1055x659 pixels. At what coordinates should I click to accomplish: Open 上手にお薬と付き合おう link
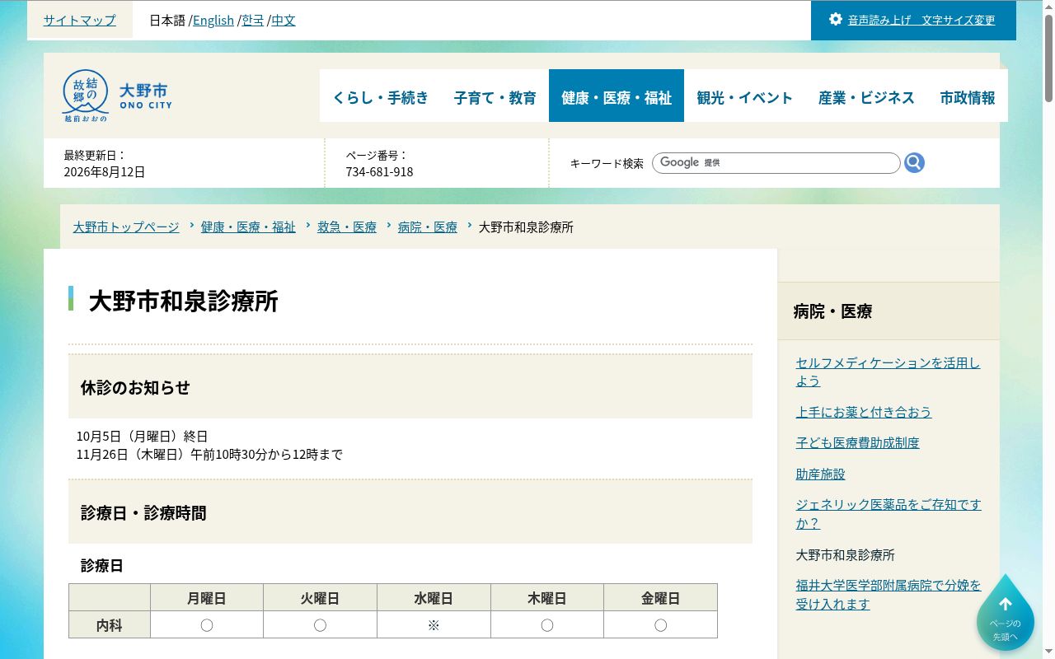point(864,412)
